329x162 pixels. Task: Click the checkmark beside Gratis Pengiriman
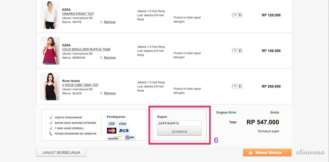tap(50, 117)
